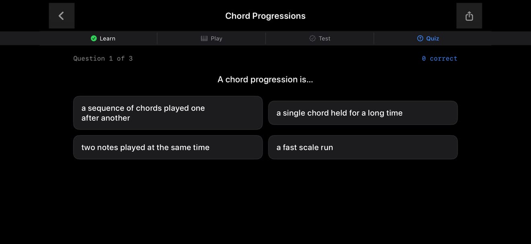This screenshot has height=244, width=531.
Task: Choose "a sequence of chords played one after another"
Action: tap(168, 113)
